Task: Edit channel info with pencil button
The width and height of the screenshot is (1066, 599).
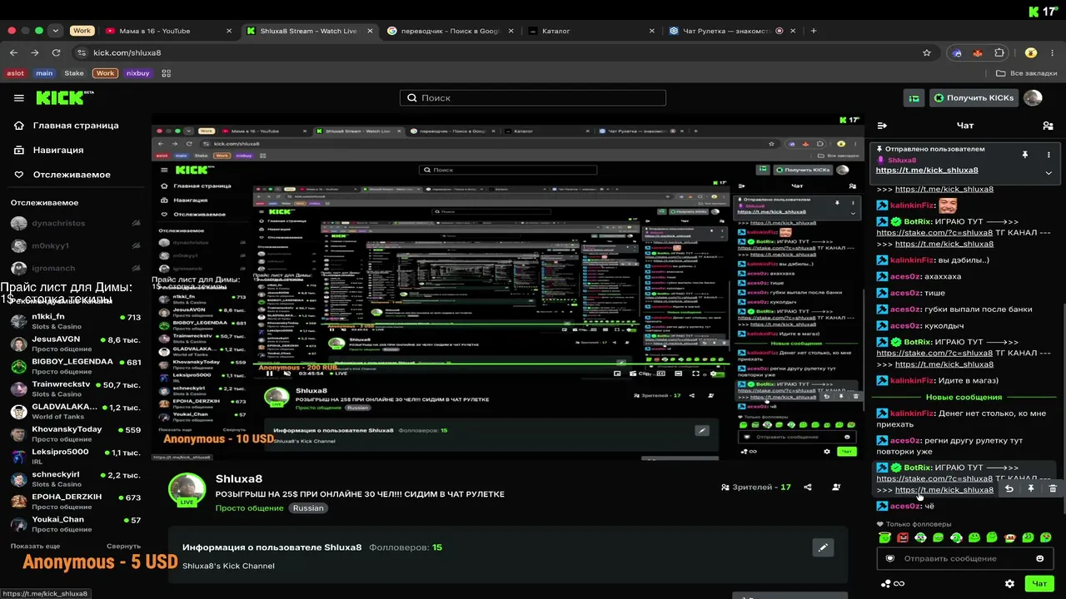Action: pos(823,547)
